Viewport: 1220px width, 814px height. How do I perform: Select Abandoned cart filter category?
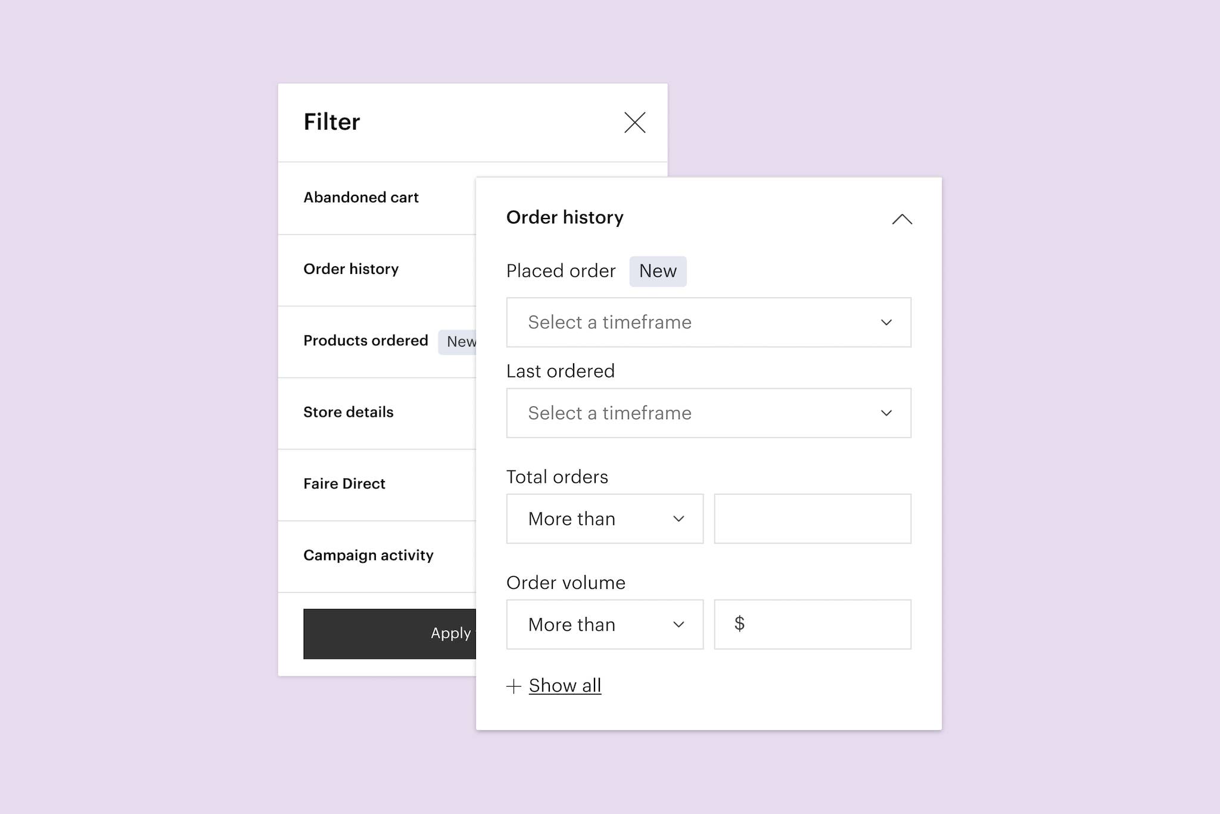(x=361, y=198)
